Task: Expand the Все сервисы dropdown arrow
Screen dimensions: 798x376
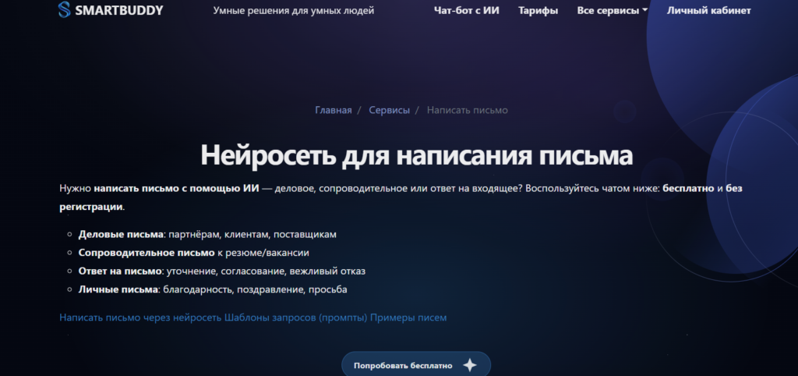Action: tap(644, 10)
